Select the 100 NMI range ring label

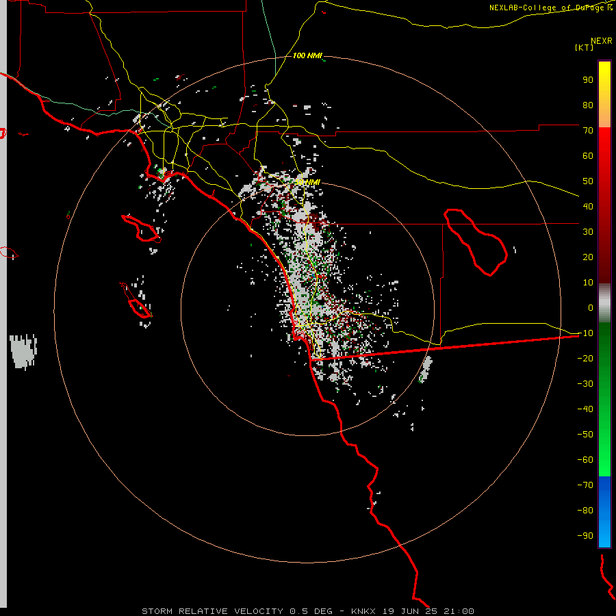[x=307, y=55]
